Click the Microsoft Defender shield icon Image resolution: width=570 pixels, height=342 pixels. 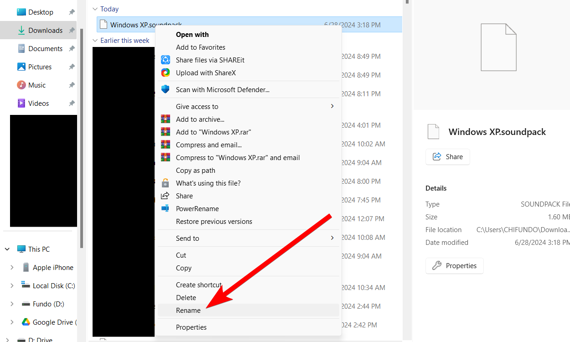pyautogui.click(x=166, y=89)
